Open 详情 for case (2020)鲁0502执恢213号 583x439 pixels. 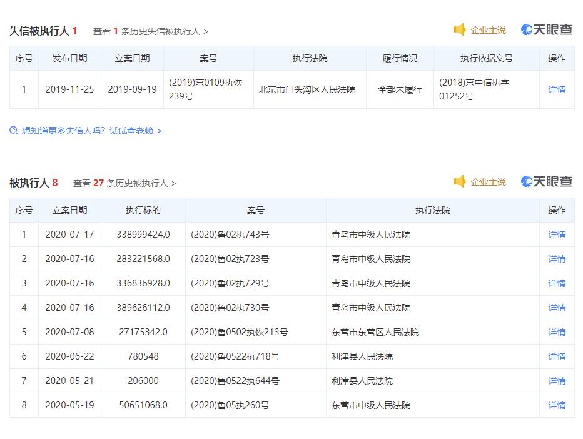[557, 332]
